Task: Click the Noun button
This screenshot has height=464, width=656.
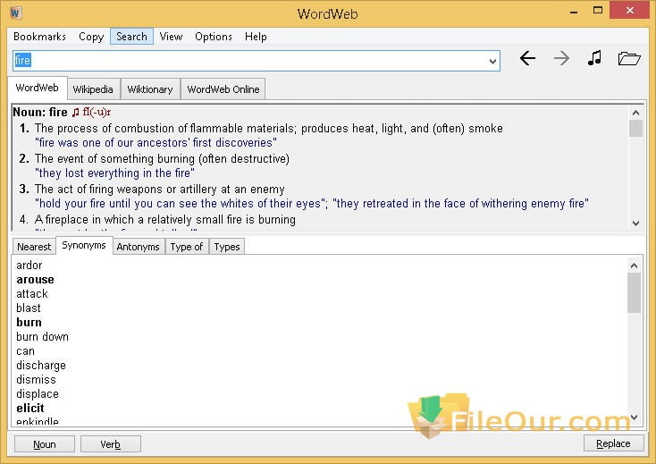Action: [45, 444]
